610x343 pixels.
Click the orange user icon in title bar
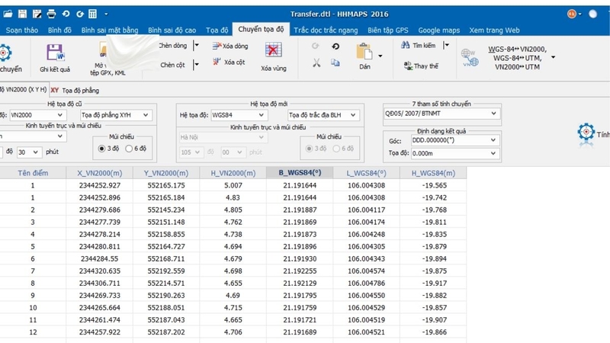(572, 14)
